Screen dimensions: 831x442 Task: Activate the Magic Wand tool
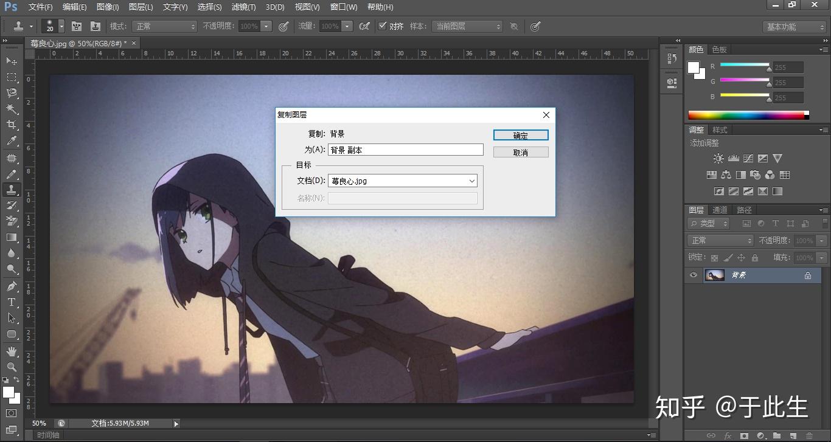tap(12, 109)
